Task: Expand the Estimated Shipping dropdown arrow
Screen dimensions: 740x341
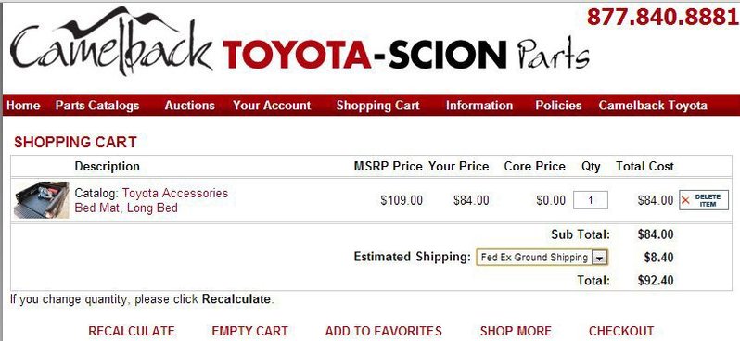Action: (x=599, y=258)
